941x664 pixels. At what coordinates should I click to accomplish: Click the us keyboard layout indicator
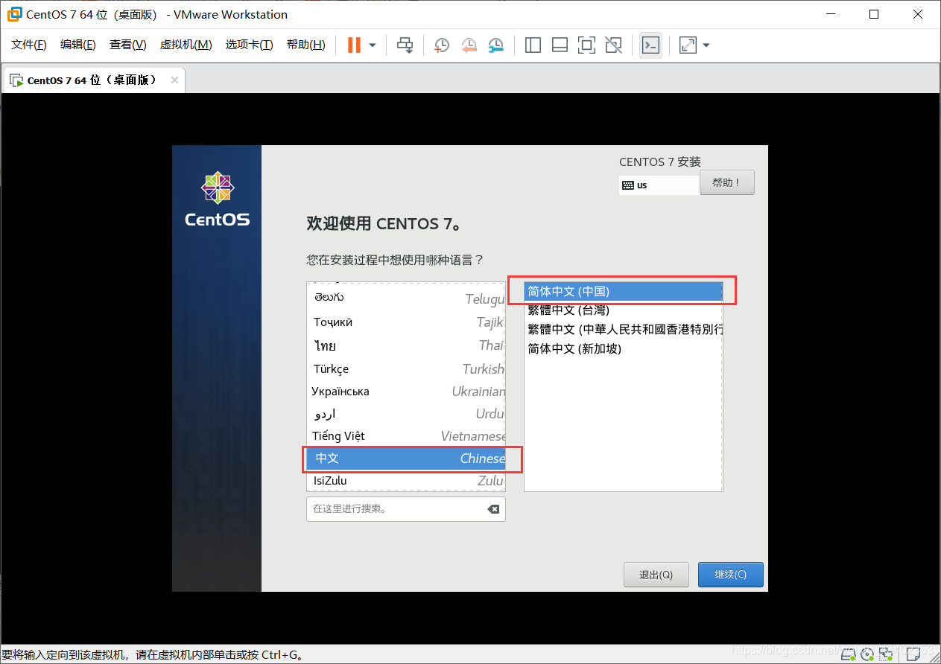click(x=659, y=185)
